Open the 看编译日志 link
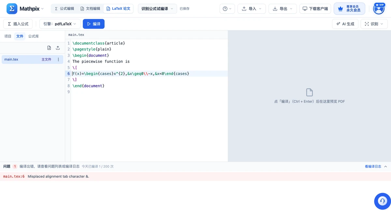The height and width of the screenshot is (220, 391). 373,167
